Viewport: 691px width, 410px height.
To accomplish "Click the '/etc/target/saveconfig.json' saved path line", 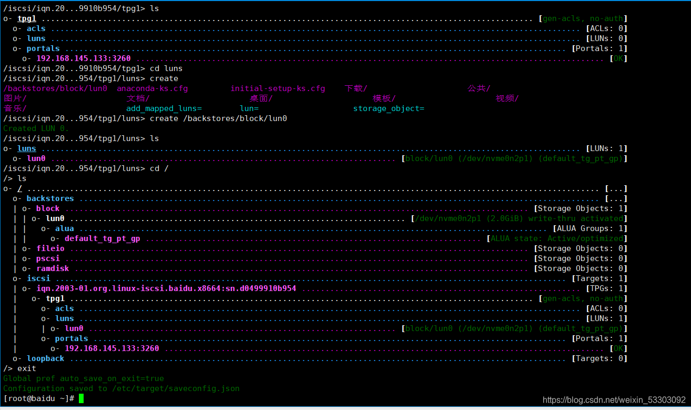I will pos(121,388).
